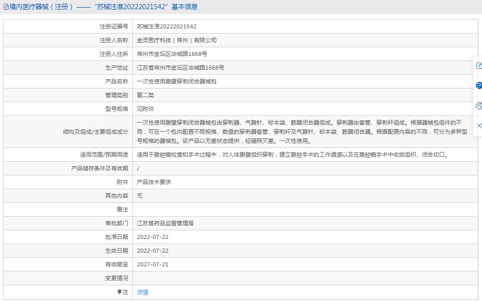The width and height of the screenshot is (482, 303).
Task: Click the 其他内容 row label
Action: coord(117,196)
